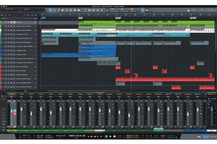Open the track list menu icon

pos(2,15)
